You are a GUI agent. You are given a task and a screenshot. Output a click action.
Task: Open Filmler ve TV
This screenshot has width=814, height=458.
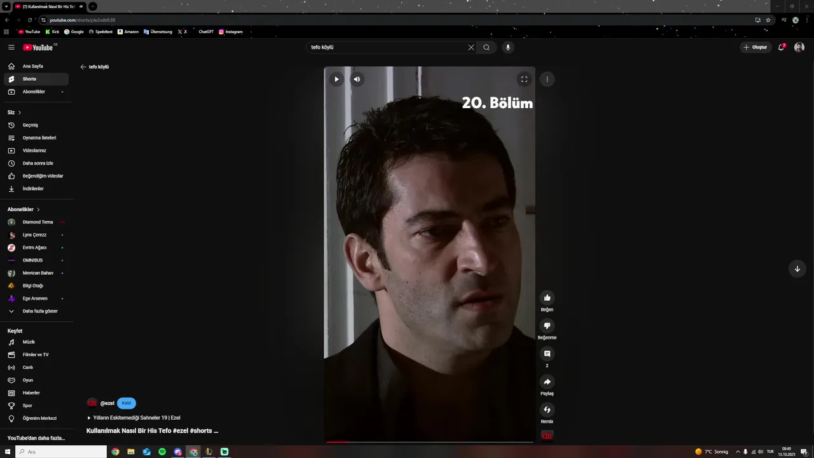coord(36,355)
